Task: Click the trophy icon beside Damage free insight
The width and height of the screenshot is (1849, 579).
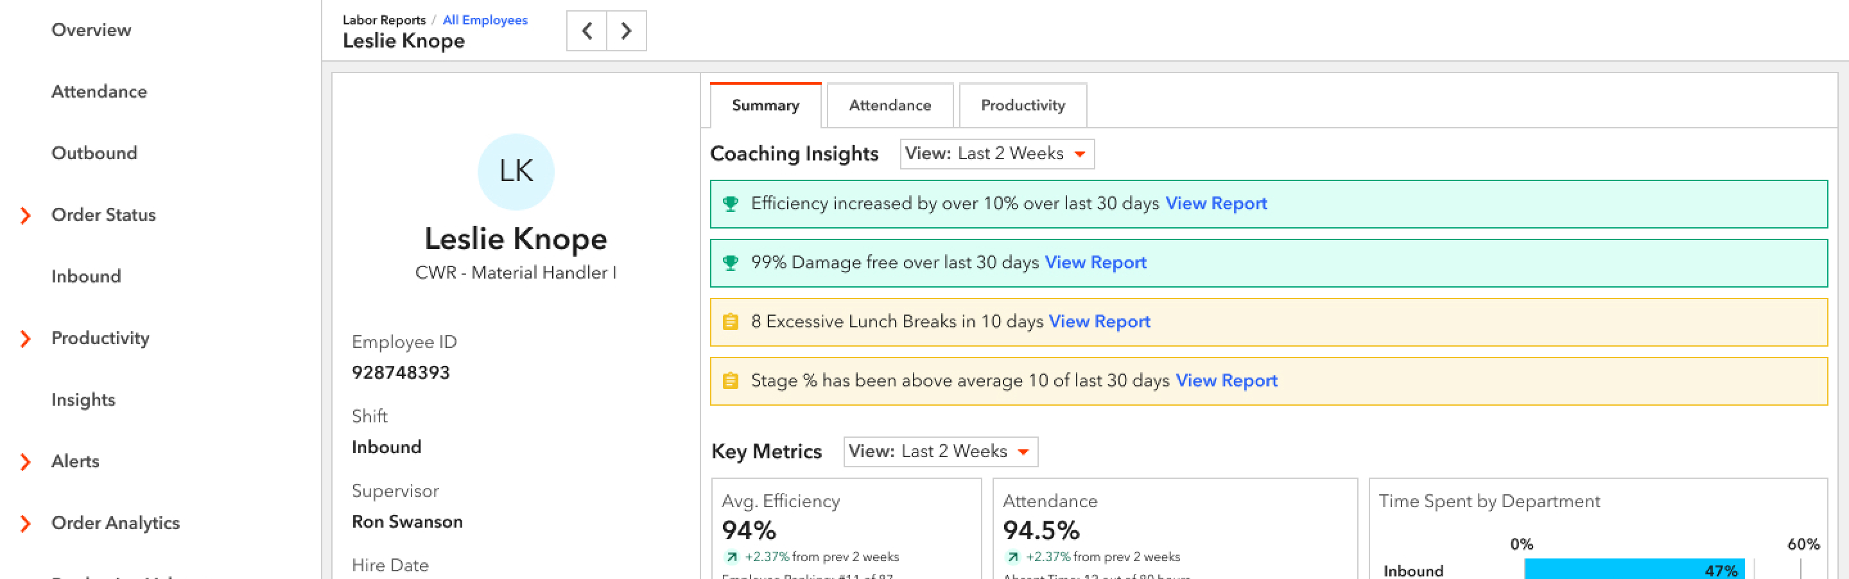Action: [x=730, y=263]
